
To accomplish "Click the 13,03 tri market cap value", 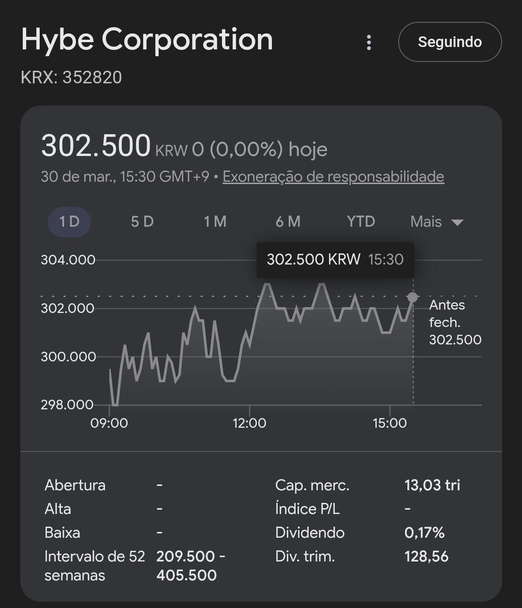I will click(432, 485).
